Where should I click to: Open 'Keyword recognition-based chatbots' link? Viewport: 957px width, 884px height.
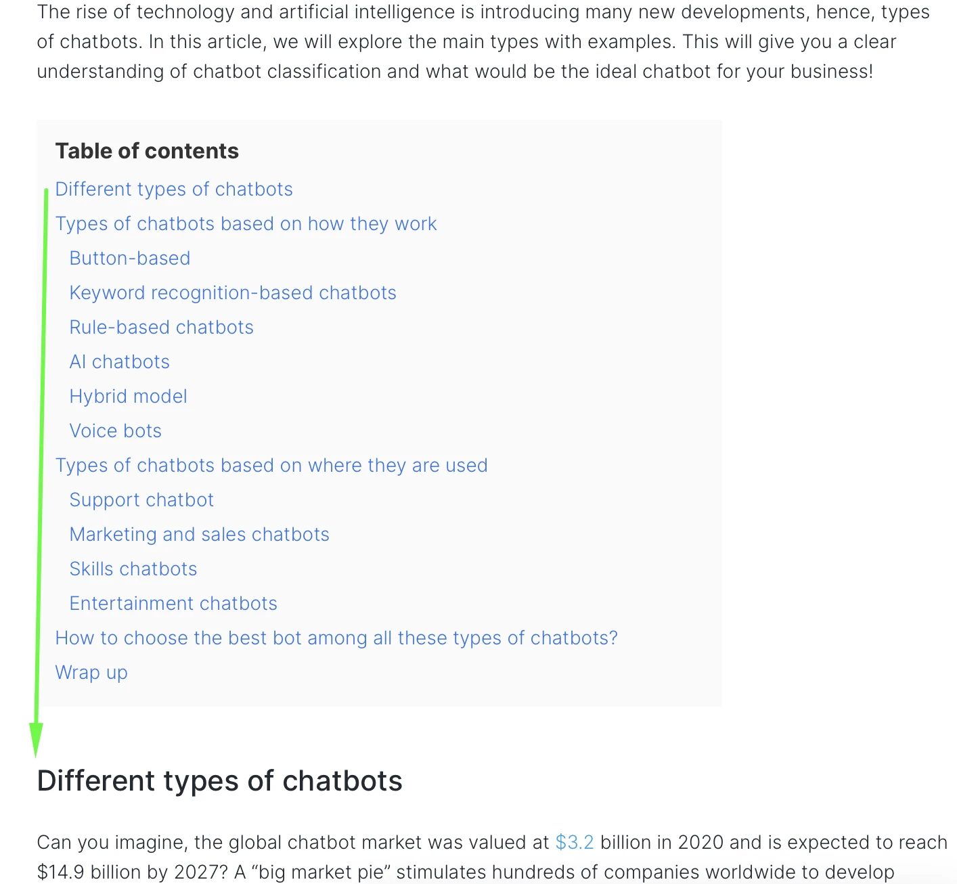click(x=233, y=293)
